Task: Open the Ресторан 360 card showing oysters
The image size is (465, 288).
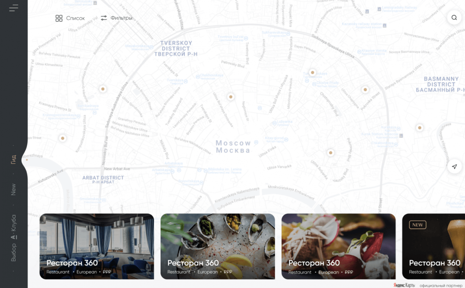Action: click(218, 246)
